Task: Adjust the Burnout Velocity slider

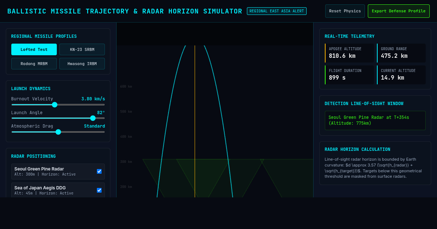Action: tap(58, 105)
